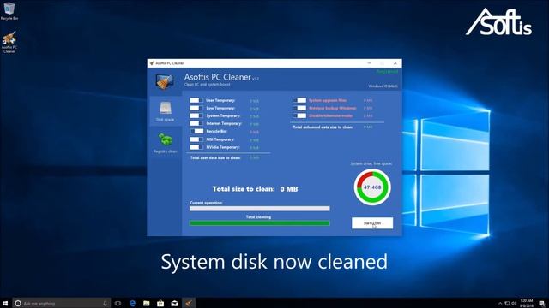
Task: Open the taskbar clock and date
Action: click(x=527, y=303)
